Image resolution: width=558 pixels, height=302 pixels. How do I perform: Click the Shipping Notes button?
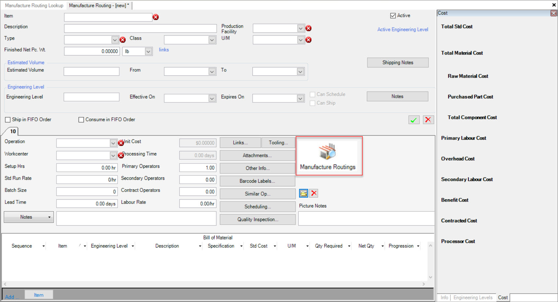[398, 63]
